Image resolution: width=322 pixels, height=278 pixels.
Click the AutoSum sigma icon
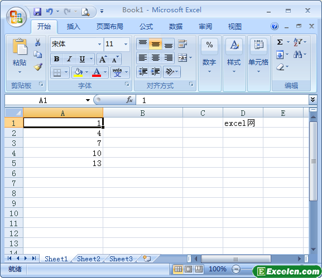click(x=280, y=42)
